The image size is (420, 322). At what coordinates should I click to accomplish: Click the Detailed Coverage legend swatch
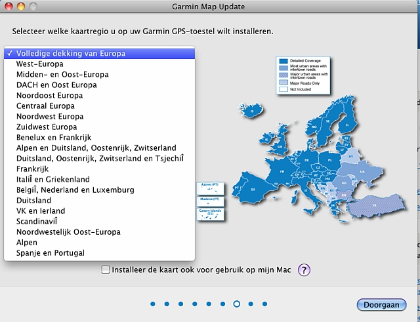click(283, 61)
